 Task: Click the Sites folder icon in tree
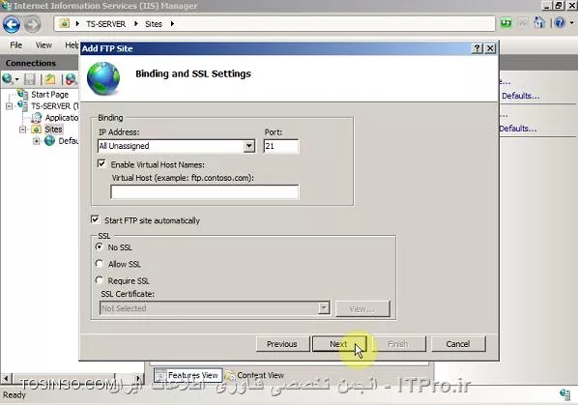pos(36,130)
